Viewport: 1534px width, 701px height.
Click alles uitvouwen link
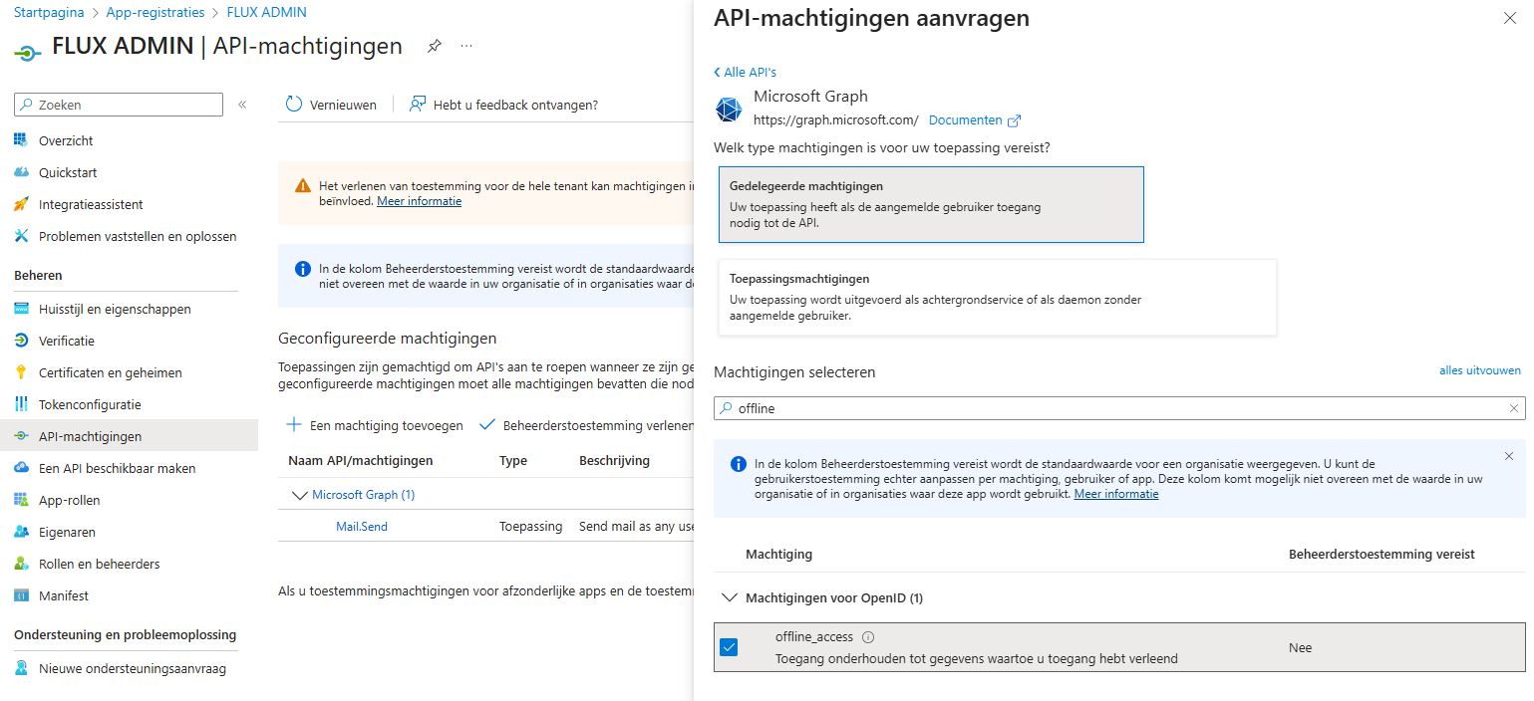pyautogui.click(x=1480, y=370)
